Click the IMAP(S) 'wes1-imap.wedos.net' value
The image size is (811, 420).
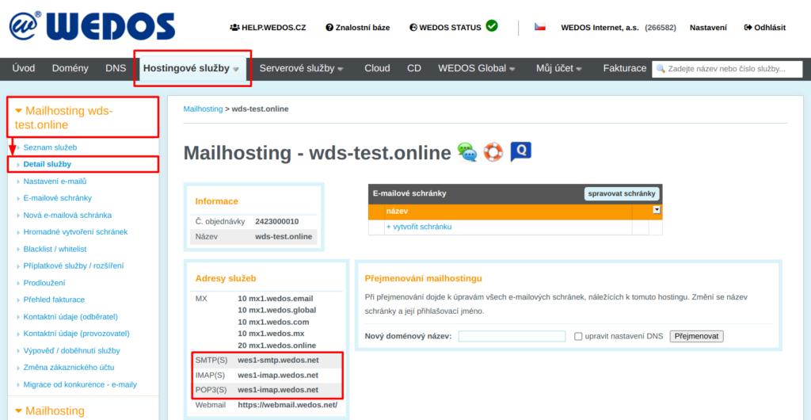(278, 375)
